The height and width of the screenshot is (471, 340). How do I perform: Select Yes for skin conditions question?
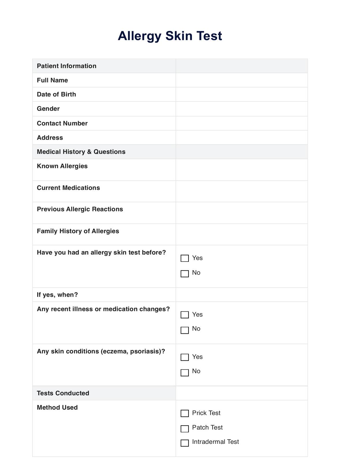point(184,357)
